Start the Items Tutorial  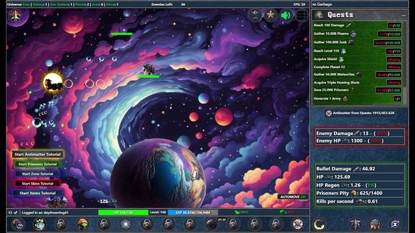coord(38,193)
